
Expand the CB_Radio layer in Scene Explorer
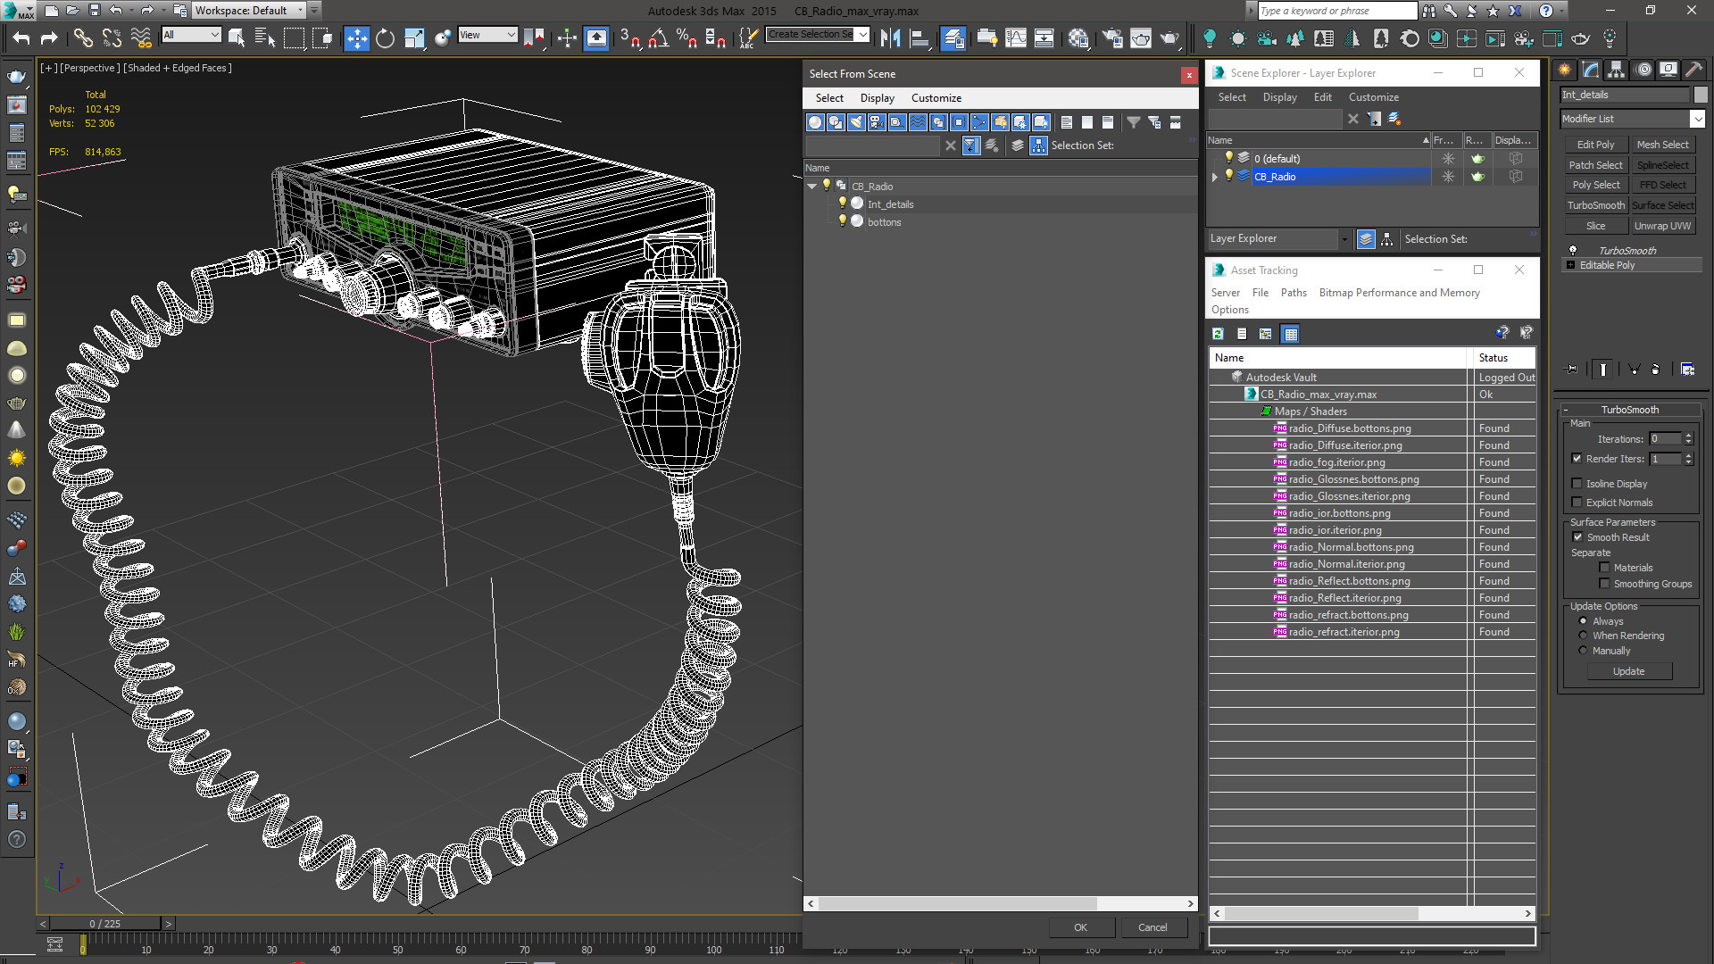(x=1214, y=177)
